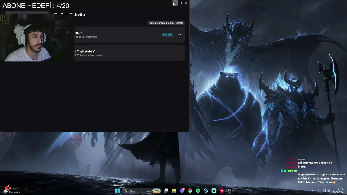The image size is (347, 195).
Task: Switch to Epic Games Launcher on the taskbar
Action: coord(230,191)
